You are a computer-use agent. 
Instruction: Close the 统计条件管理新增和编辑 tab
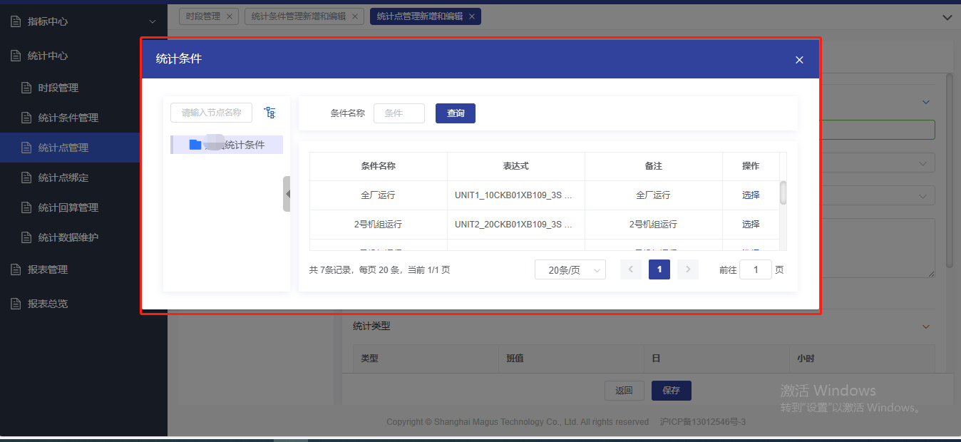point(355,16)
